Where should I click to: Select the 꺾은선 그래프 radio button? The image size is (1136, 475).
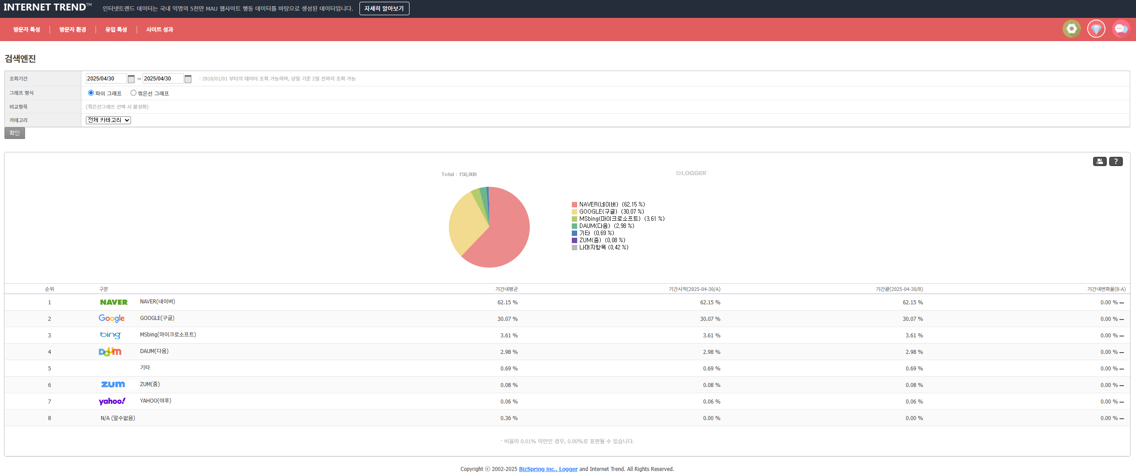tap(133, 93)
